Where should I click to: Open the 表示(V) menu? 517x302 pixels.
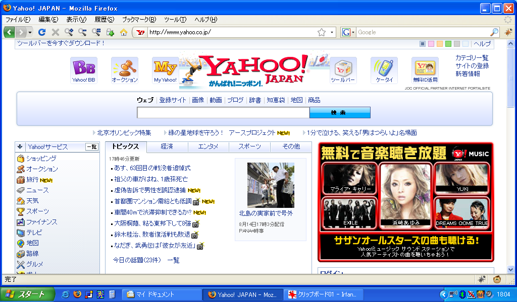[x=76, y=20]
